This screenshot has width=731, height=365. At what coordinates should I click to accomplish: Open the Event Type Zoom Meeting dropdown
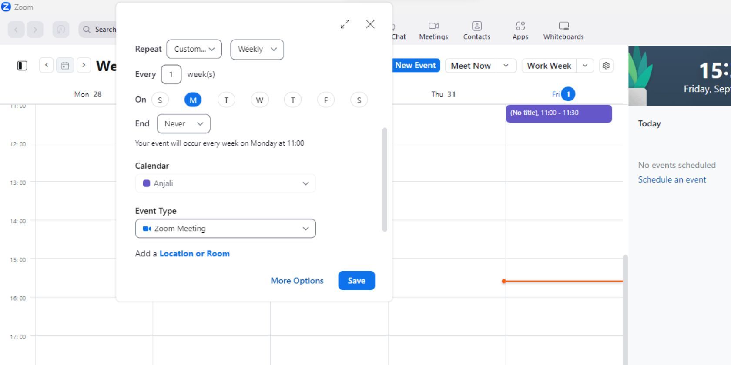click(x=225, y=229)
